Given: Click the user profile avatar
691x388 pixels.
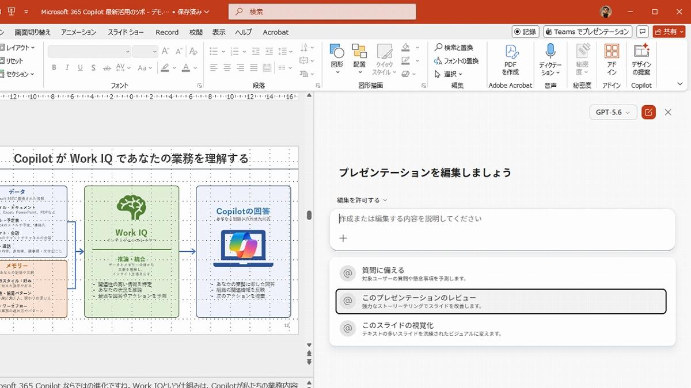Looking at the screenshot, I should (x=605, y=11).
